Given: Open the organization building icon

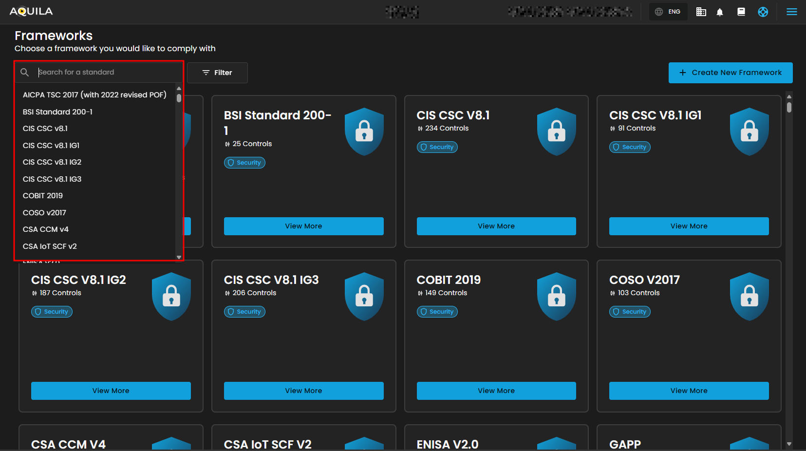Looking at the screenshot, I should 701,12.
